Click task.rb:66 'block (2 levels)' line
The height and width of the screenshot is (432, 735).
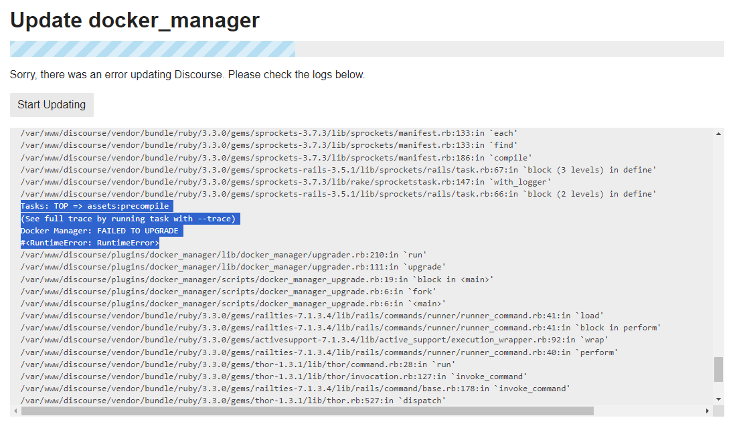click(339, 194)
